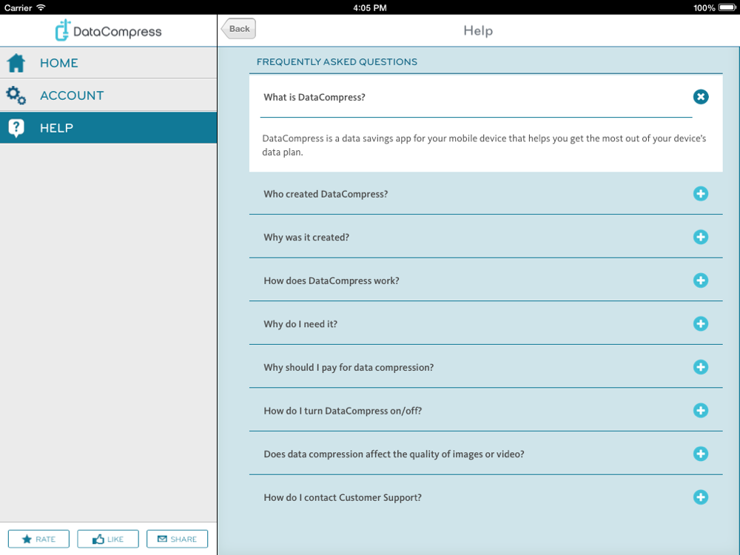
Task: Click the 'Why was it created?' question text
Action: [x=306, y=238]
